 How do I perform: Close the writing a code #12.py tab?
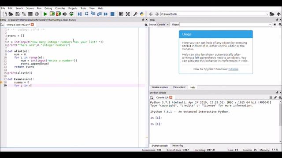tap(32, 25)
